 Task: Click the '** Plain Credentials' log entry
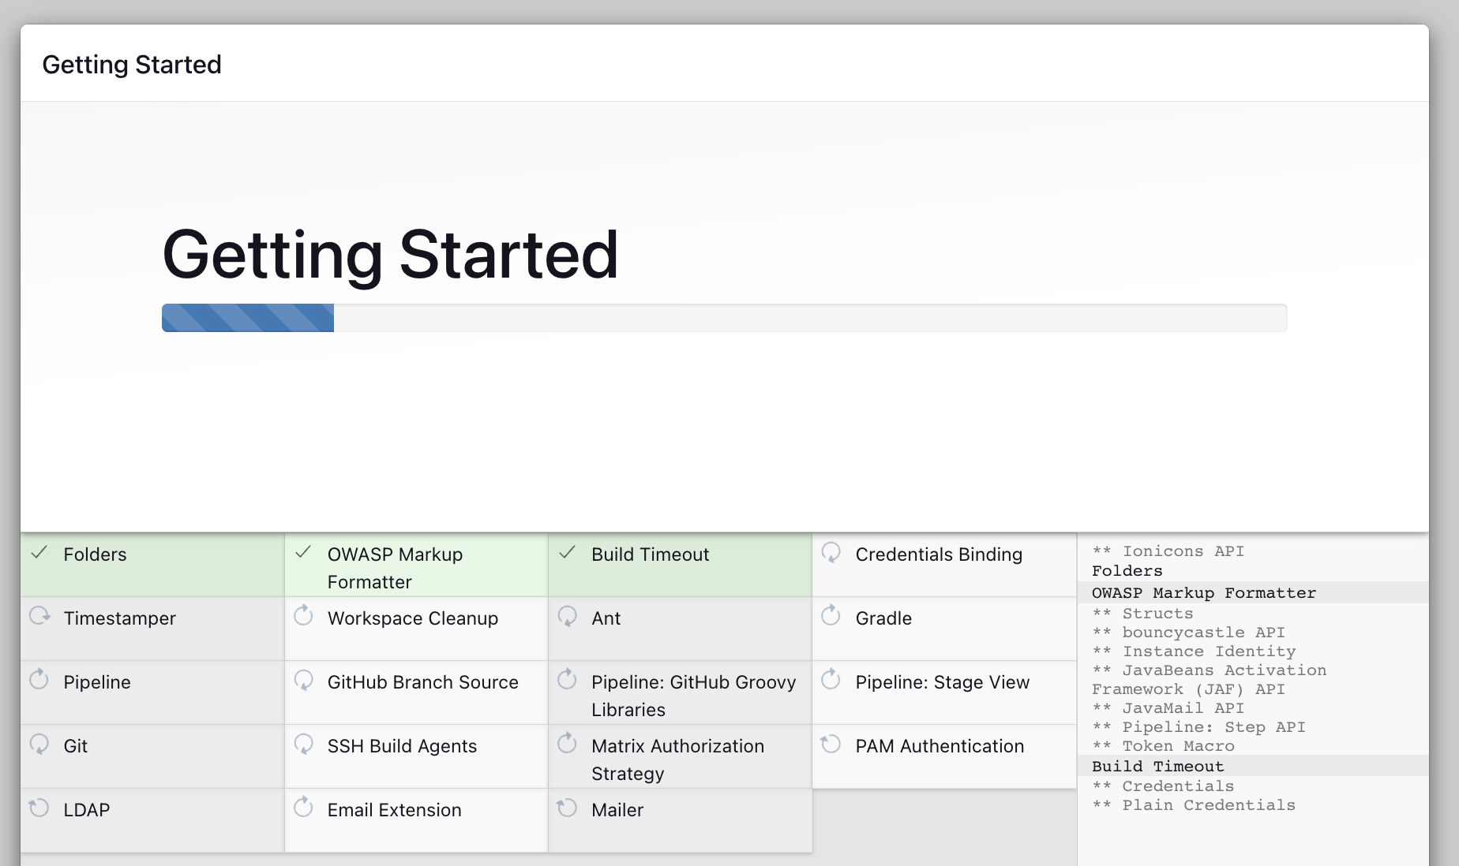click(x=1194, y=804)
